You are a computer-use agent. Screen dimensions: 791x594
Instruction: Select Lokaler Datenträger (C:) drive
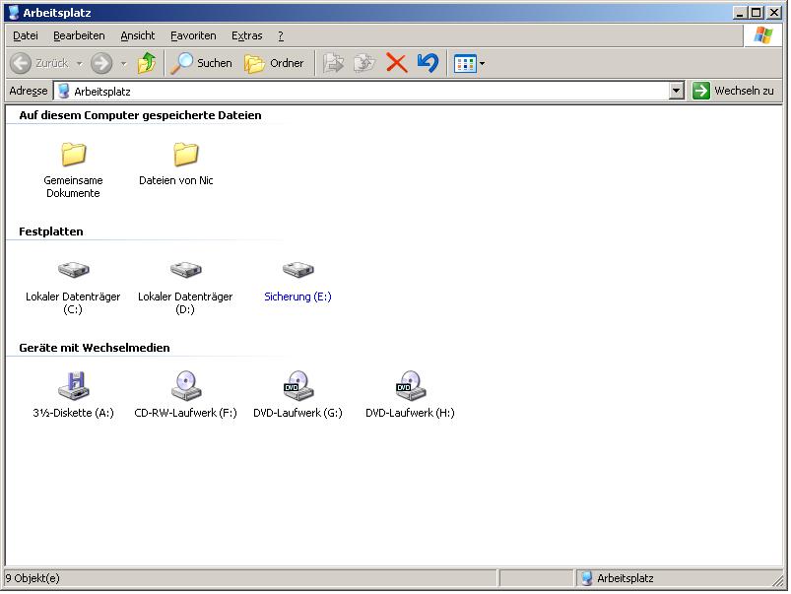click(73, 289)
